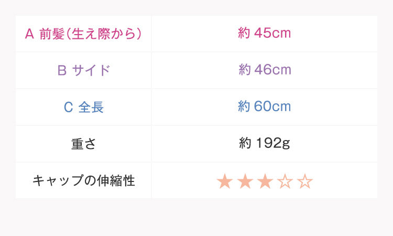Image resolution: width=393 pixels, height=236 pixels.
Task: Click the pink letter A label
Action: pyautogui.click(x=29, y=34)
